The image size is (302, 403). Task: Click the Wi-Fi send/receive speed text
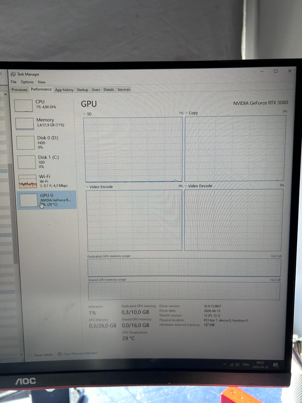pyautogui.click(x=54, y=186)
